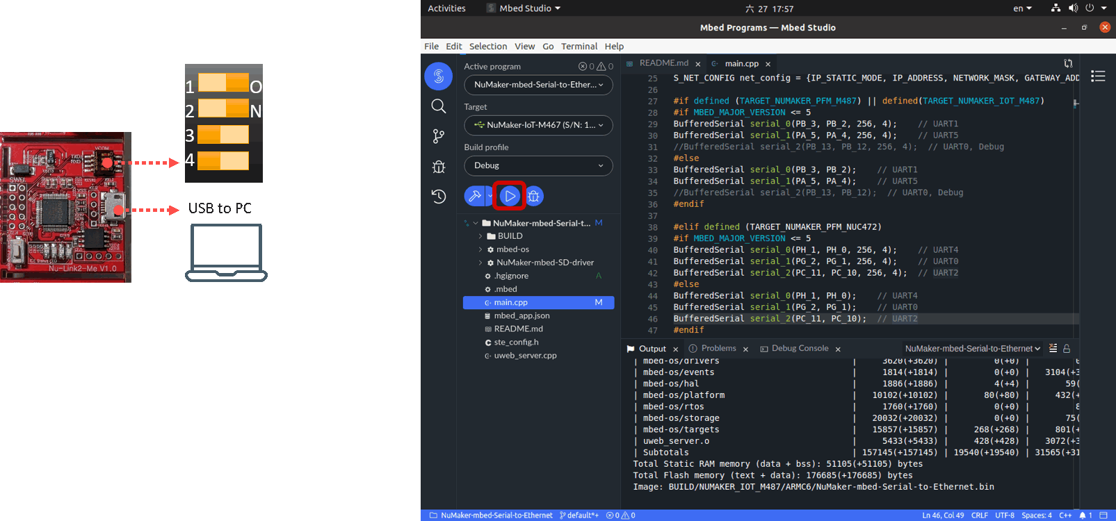
Task: Toggle the outline list icon on the right
Action: pos(1098,76)
